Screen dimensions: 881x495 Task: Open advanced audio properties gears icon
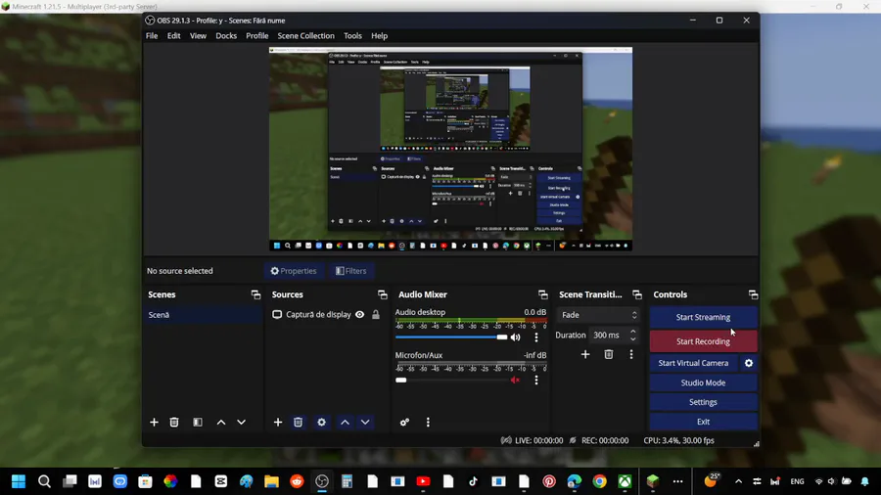[404, 422]
